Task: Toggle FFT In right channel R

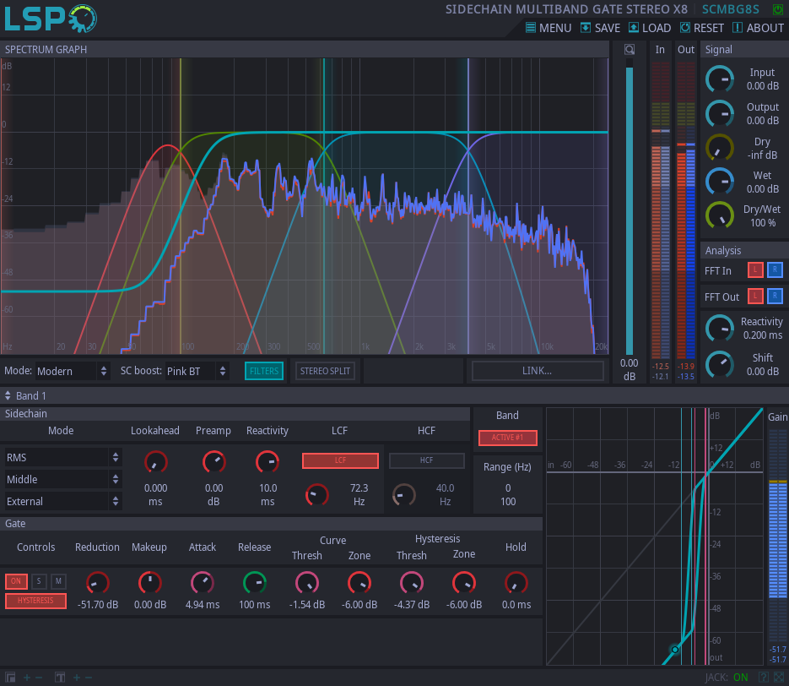Action: [775, 270]
